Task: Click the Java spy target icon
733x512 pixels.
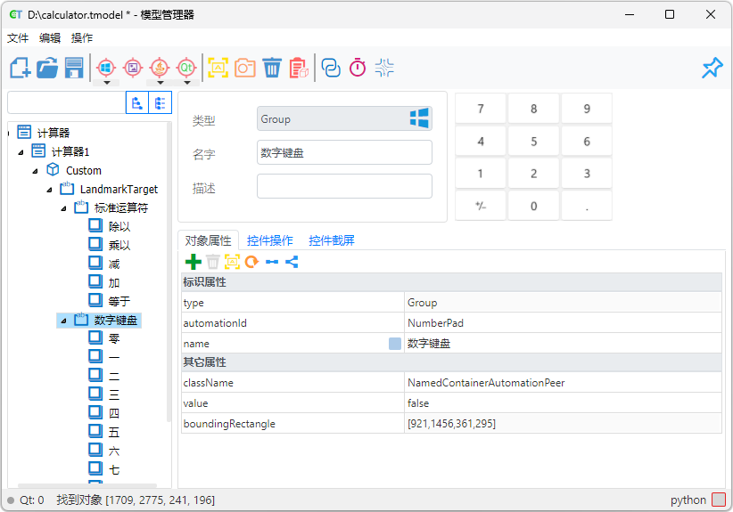Action: [x=160, y=69]
